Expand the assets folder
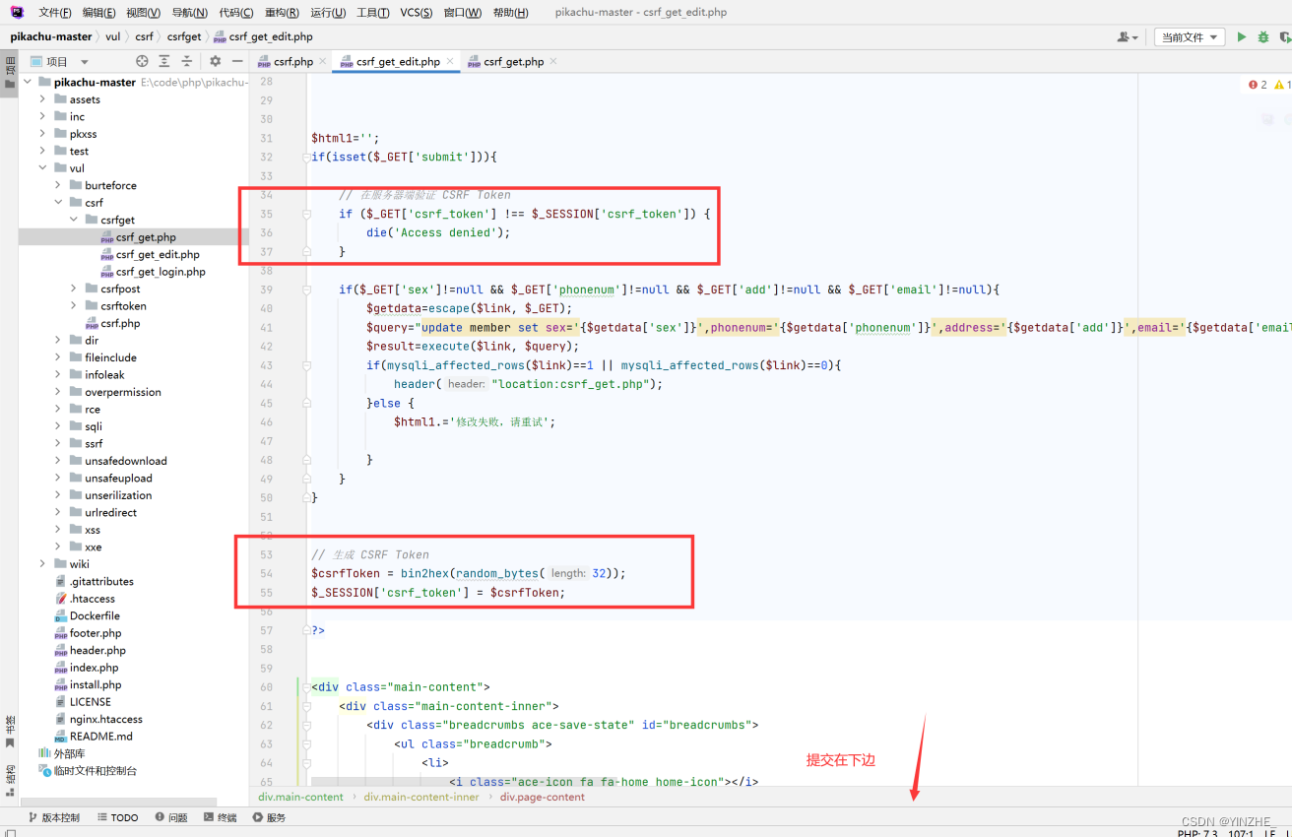Screen dimensions: 1292x837 click(42, 99)
